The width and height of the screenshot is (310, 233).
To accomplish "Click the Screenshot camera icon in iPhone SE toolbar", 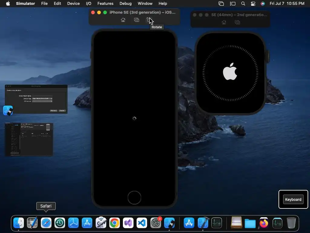I will 137,20.
